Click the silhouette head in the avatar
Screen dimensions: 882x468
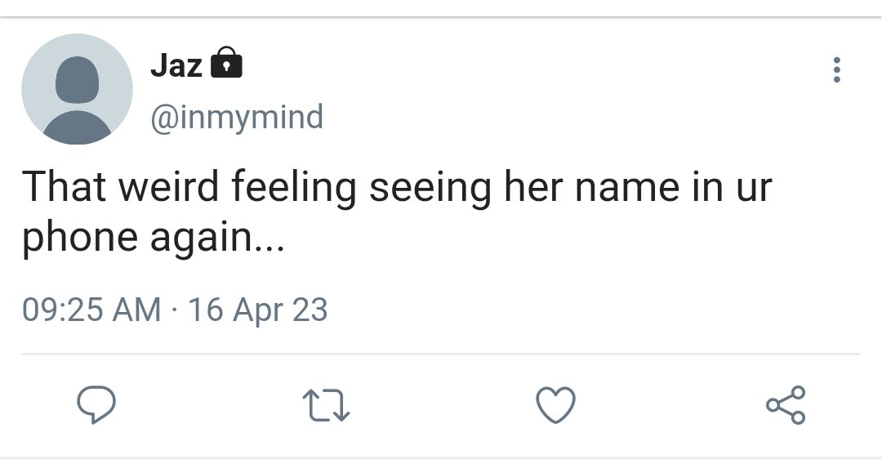click(x=77, y=80)
